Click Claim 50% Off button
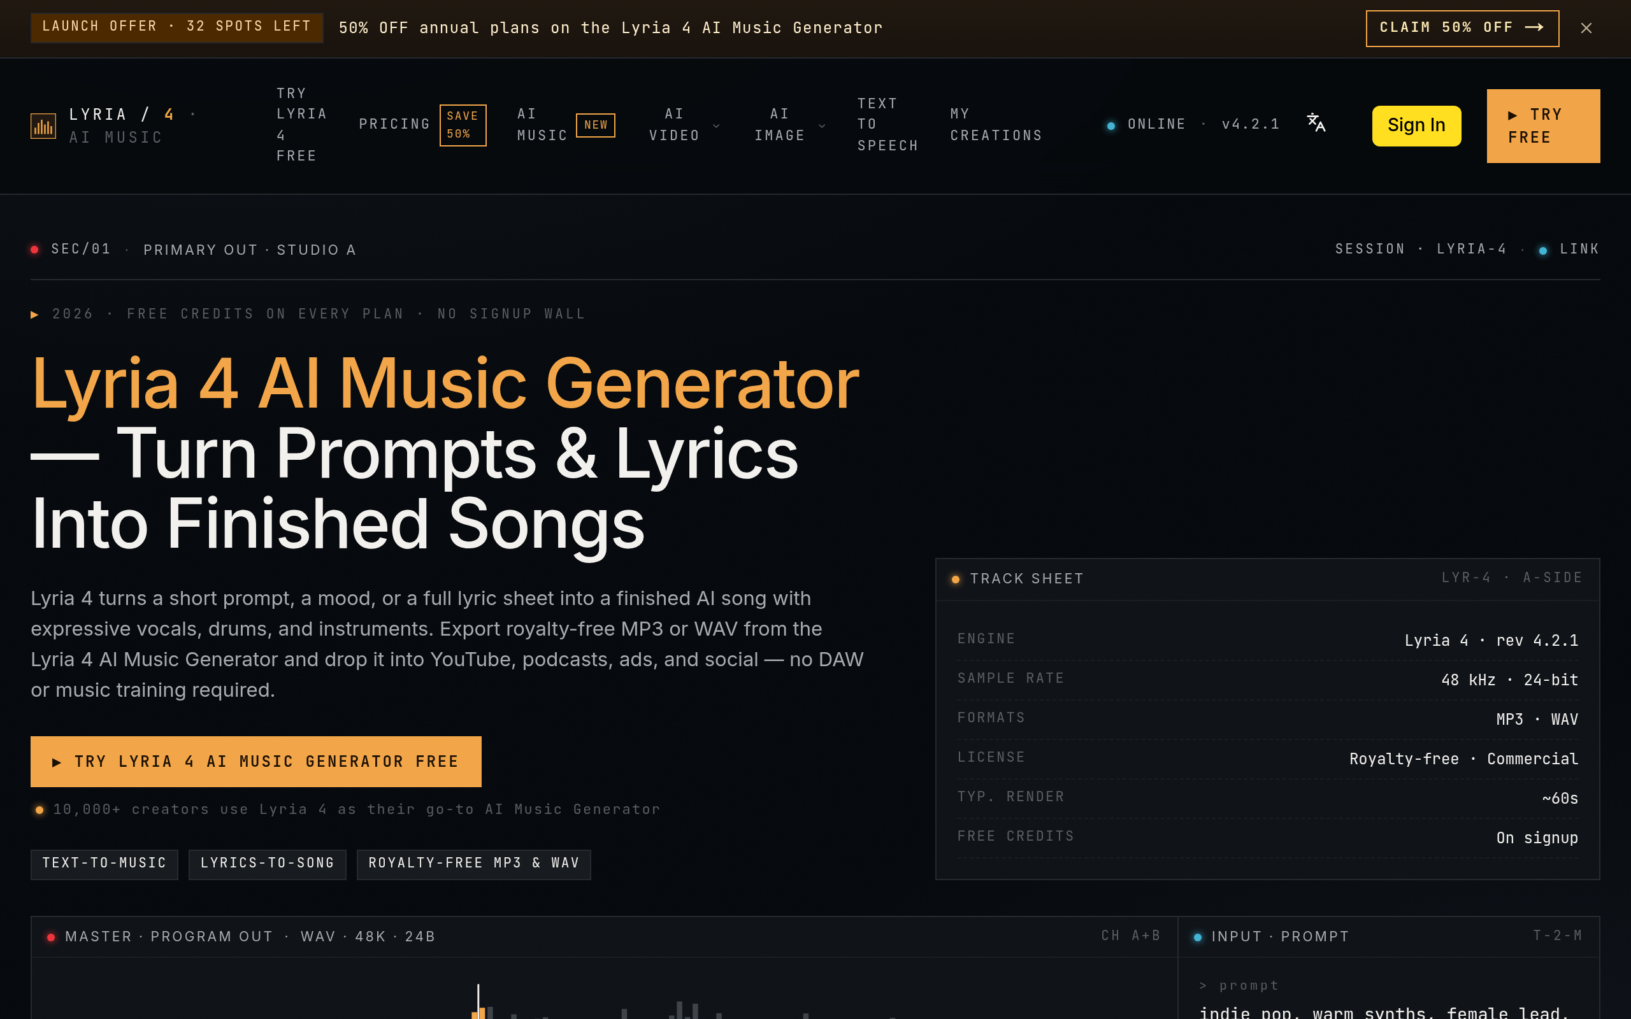This screenshot has width=1631, height=1019. [x=1462, y=28]
